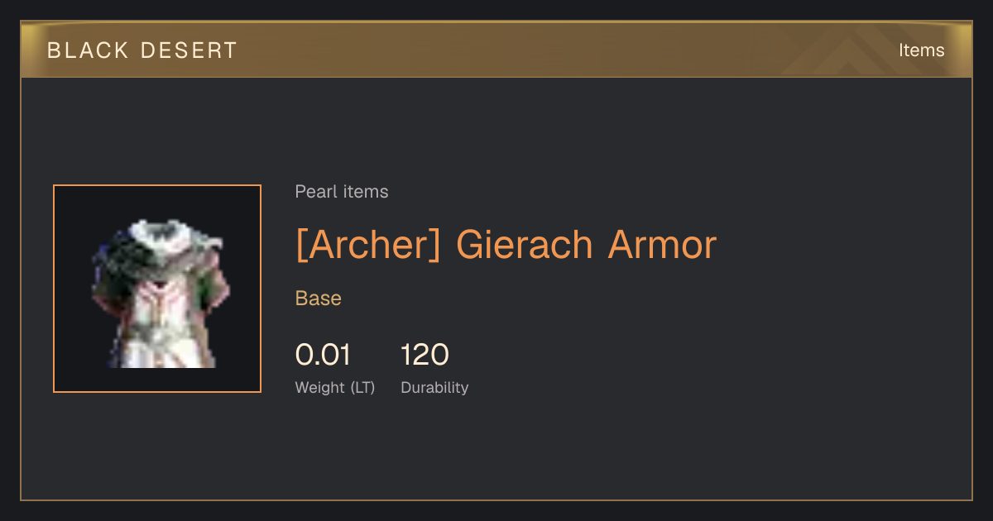Click the [Archer] Gierach Armor title
The image size is (993, 521).
[506, 245]
